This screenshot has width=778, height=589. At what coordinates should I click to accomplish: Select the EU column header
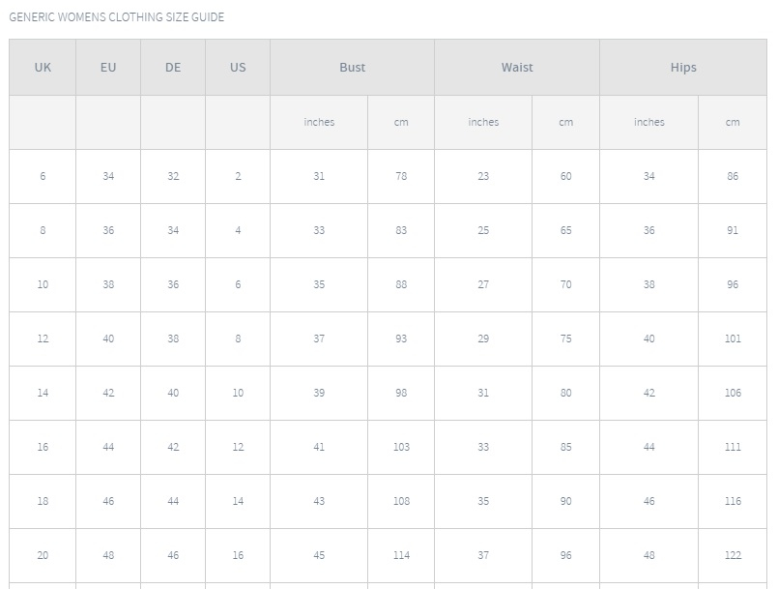pyautogui.click(x=108, y=68)
